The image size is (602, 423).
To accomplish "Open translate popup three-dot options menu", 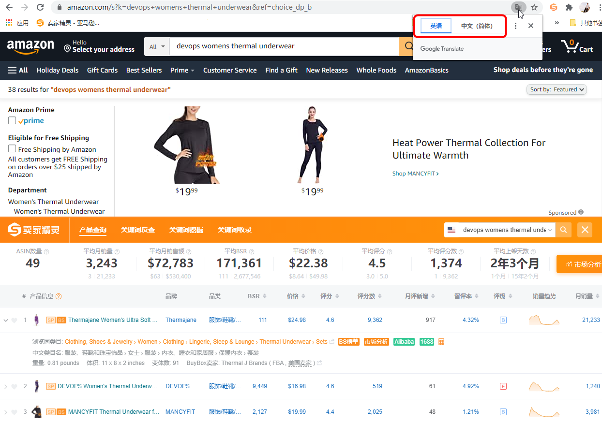I will pos(515,26).
